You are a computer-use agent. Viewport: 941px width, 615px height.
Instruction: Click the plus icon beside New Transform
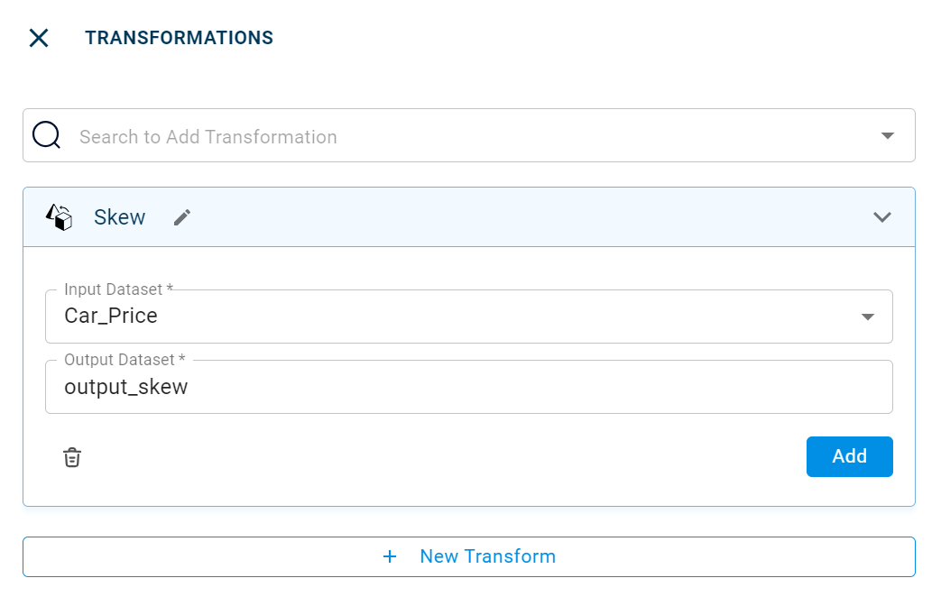390,556
